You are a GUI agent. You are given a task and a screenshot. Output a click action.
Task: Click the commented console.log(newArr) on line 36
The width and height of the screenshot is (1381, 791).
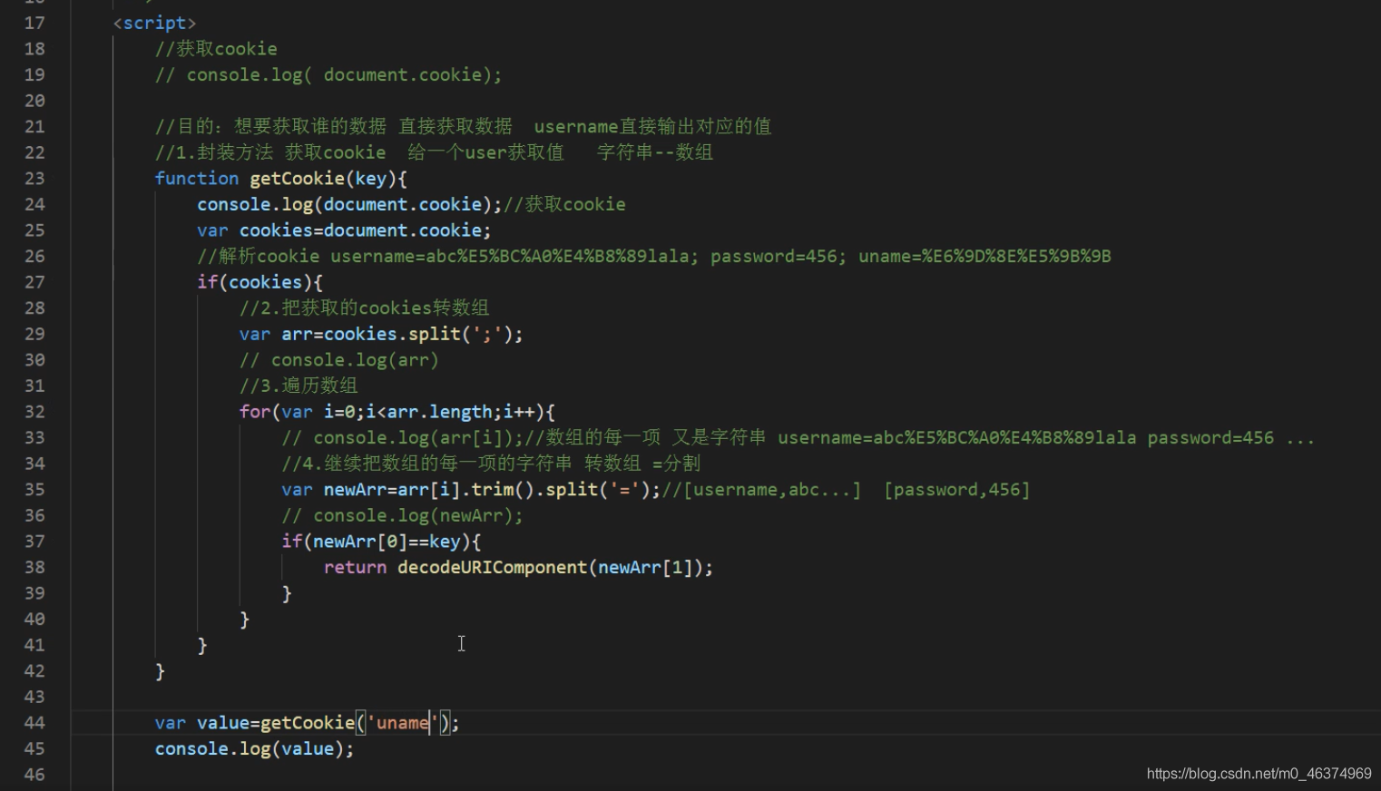[402, 515]
